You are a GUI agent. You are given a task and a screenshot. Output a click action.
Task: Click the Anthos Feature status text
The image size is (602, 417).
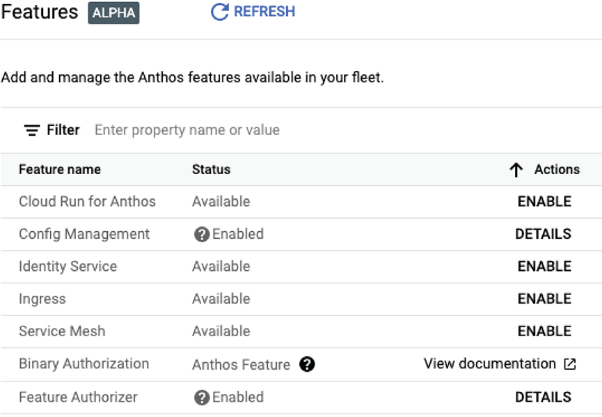241,364
